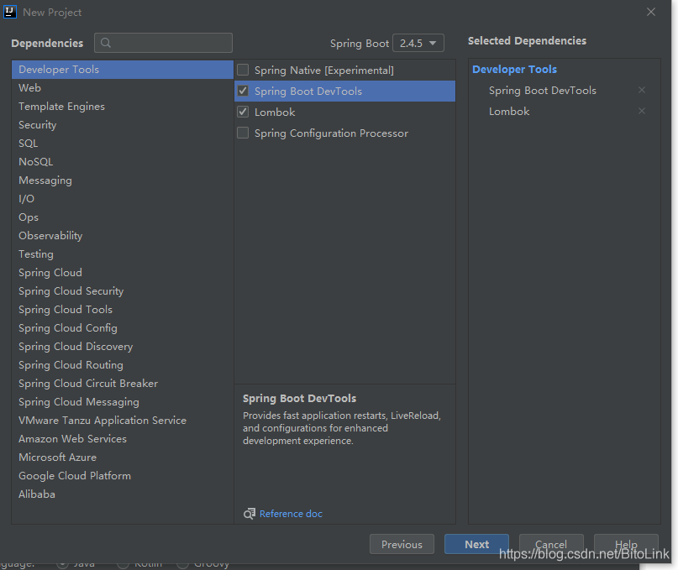Viewport: 678px width, 570px height.
Task: Select the Spring Cloud category
Action: click(x=123, y=273)
